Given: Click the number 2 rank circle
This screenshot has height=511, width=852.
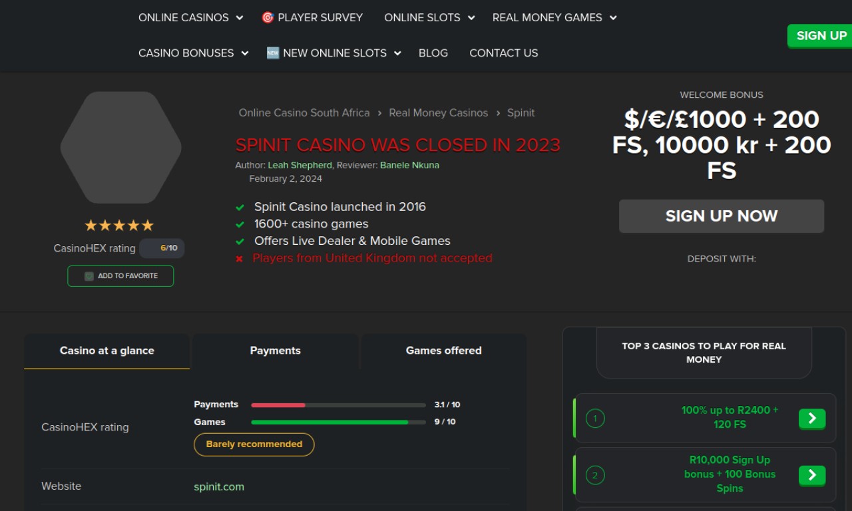Looking at the screenshot, I should coord(595,475).
